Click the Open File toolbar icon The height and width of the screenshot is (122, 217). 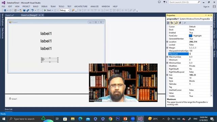tap(21, 11)
